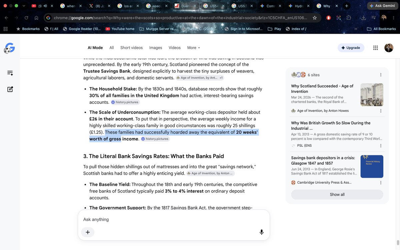Click the Upgrade button
Image resolution: width=400 pixels, height=250 pixels.
[351, 48]
